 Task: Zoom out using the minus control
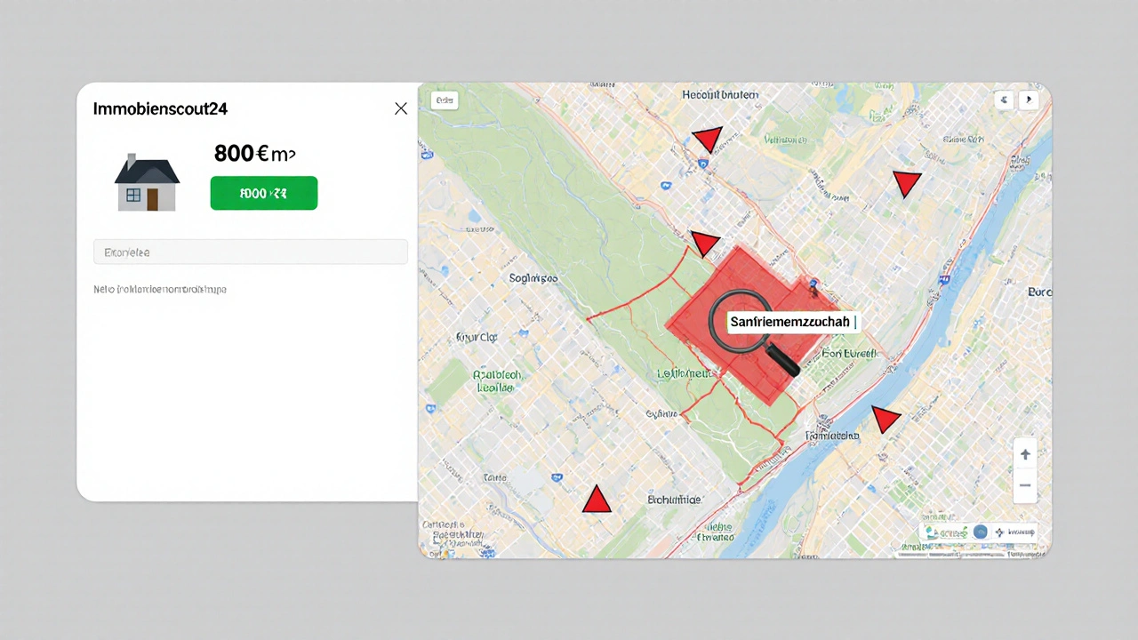[x=1025, y=485]
